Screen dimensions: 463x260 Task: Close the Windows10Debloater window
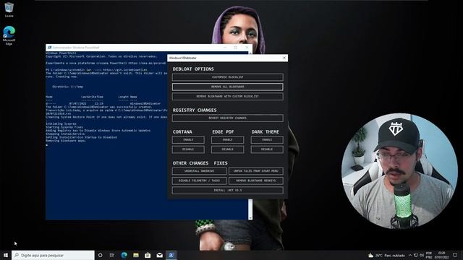(x=284, y=58)
